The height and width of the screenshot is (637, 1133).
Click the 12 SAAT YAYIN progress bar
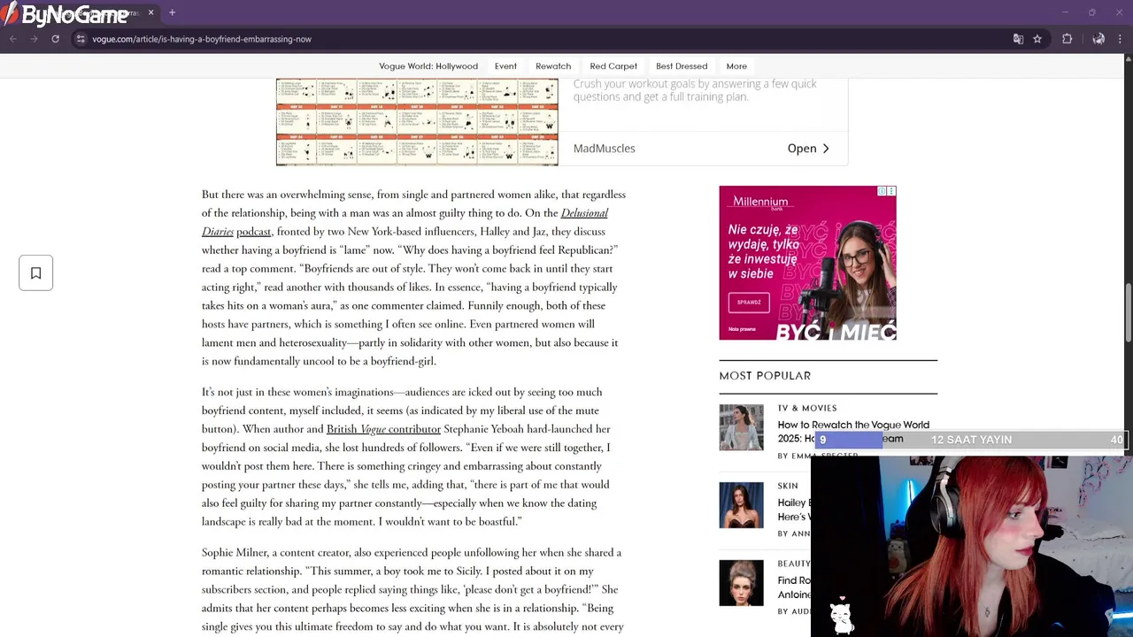point(970,440)
